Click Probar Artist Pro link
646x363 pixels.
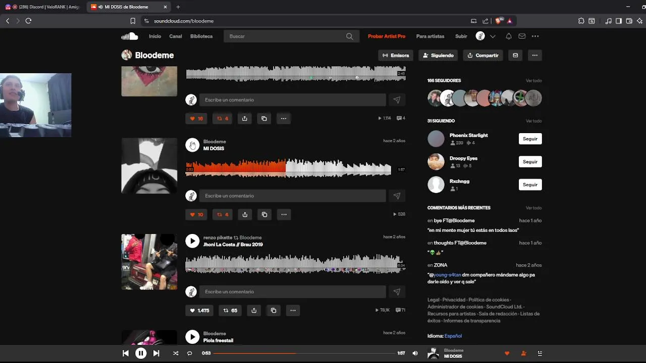click(387, 36)
